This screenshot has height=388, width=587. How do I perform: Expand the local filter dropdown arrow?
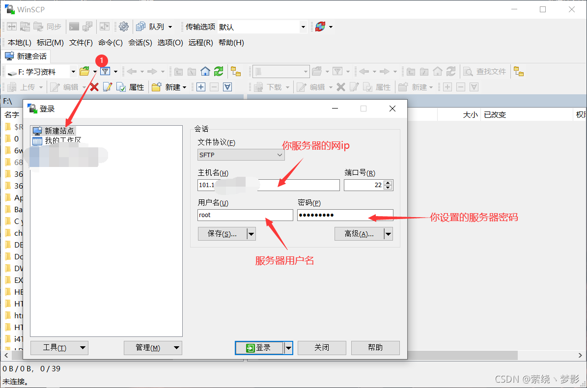point(115,72)
